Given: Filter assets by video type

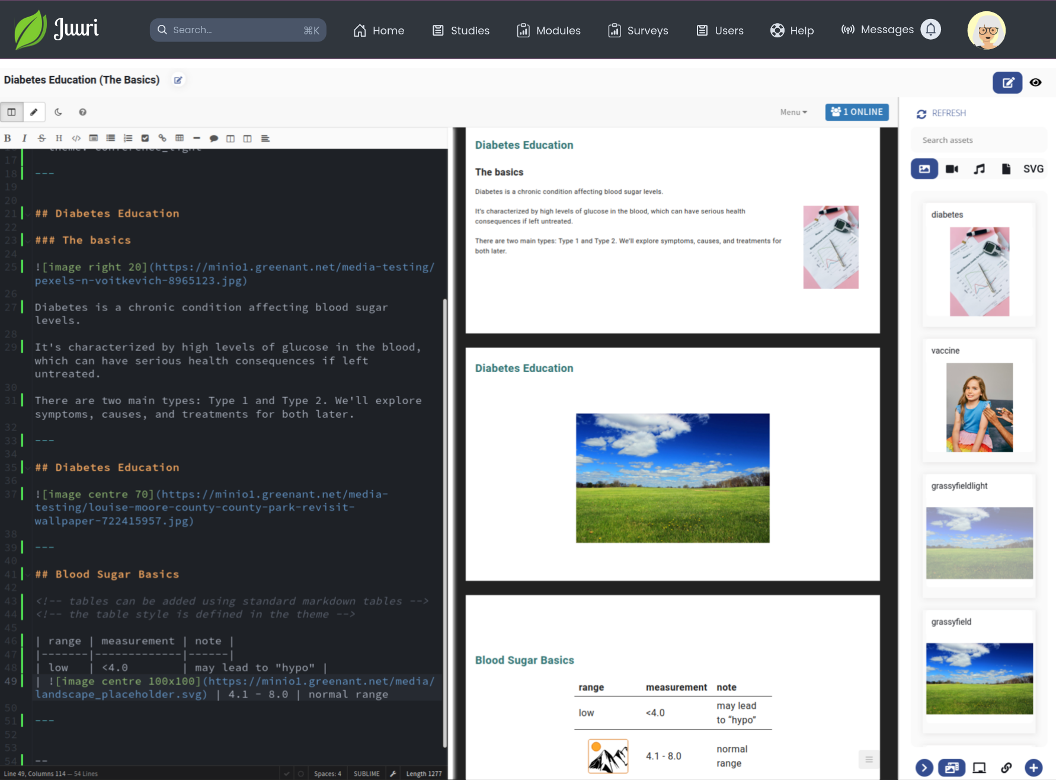Looking at the screenshot, I should pyautogui.click(x=952, y=169).
